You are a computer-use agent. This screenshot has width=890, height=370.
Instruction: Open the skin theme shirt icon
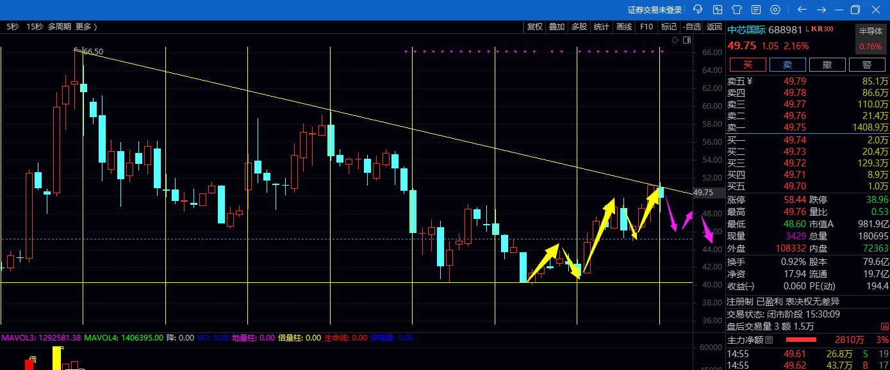(737, 10)
